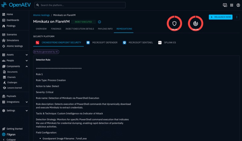The image size is (242, 141).
Task: Click the info icon beside Inject Executed
Action: 100,22
